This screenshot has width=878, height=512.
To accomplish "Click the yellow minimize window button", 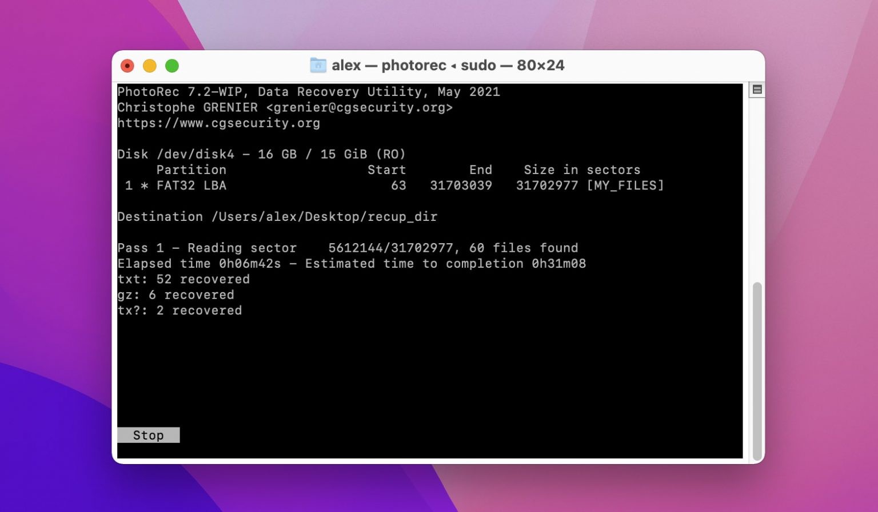I will point(150,66).
